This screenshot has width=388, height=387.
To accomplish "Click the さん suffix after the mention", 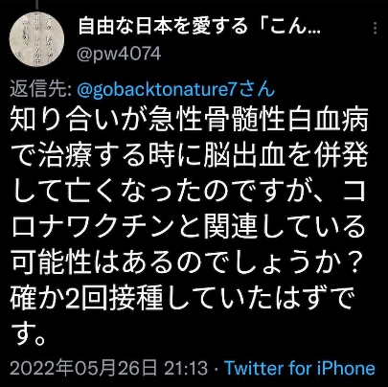I will point(257,90).
